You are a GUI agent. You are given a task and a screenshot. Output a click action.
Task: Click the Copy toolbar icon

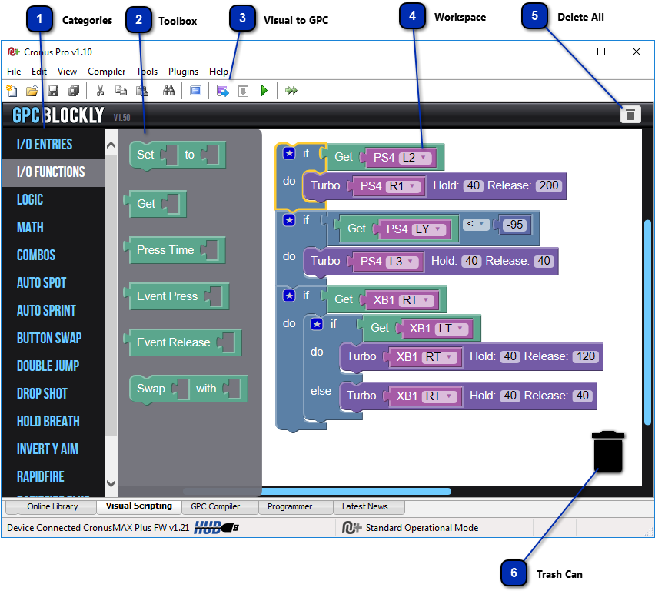coord(121,90)
